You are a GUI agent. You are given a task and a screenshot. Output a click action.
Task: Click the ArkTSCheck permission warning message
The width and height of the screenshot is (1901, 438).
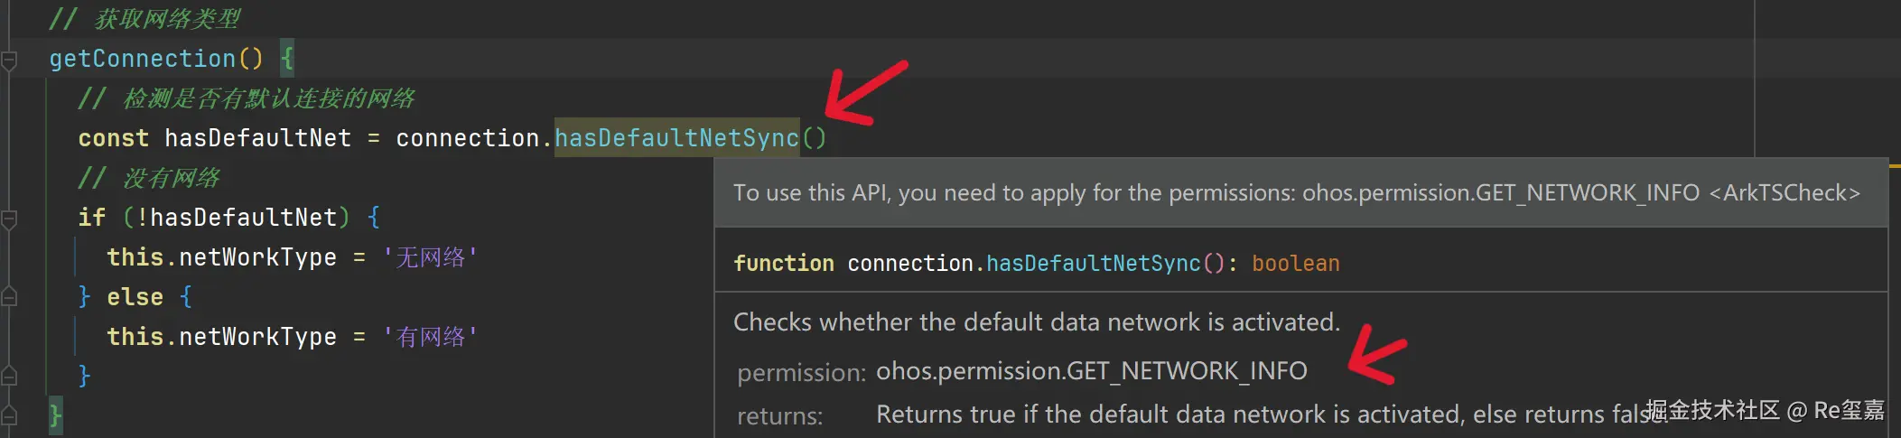click(x=1296, y=193)
